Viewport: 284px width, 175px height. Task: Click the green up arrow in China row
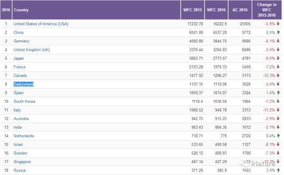tap(278, 32)
